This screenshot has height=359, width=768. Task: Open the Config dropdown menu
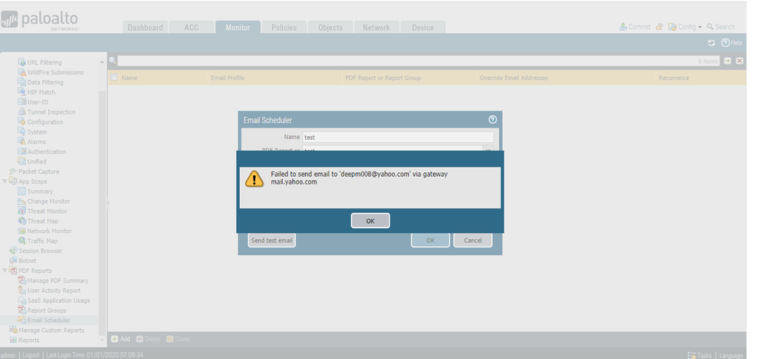point(685,27)
